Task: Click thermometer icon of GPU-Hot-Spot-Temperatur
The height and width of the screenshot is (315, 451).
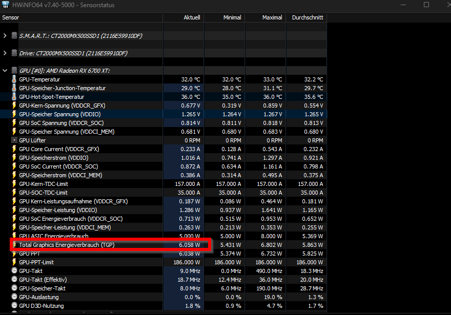Action: (x=14, y=97)
